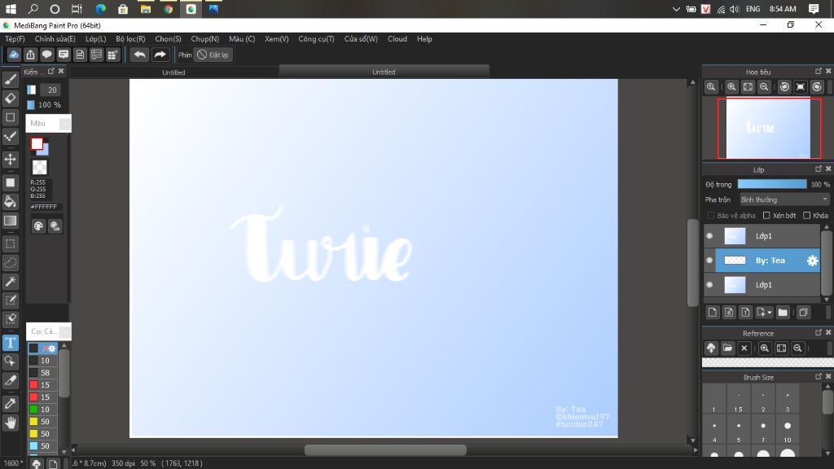The image size is (834, 469).
Task: Open Windows Start menu
Action: click(11, 9)
